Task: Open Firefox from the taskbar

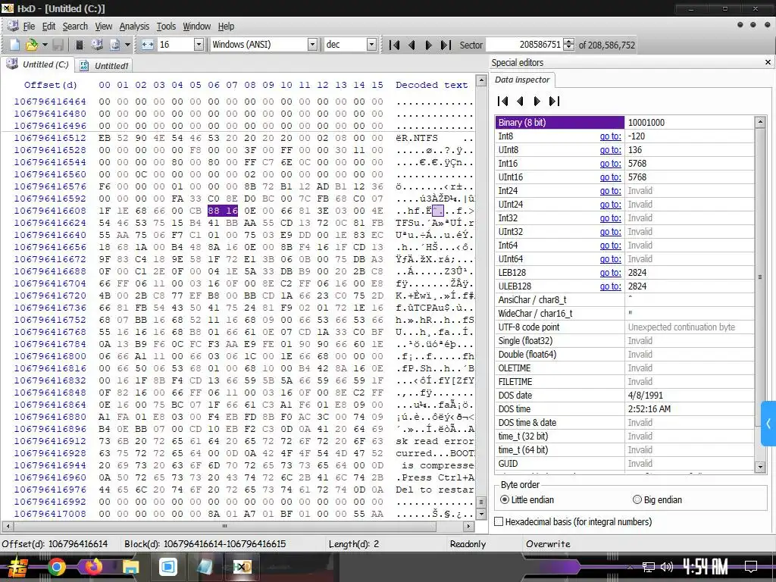Action: point(93,567)
